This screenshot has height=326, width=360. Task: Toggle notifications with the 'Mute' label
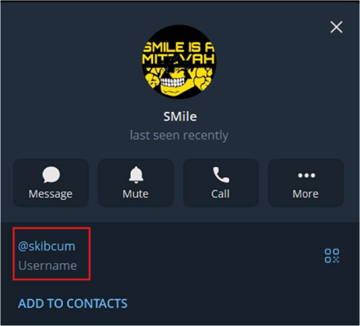pos(136,194)
